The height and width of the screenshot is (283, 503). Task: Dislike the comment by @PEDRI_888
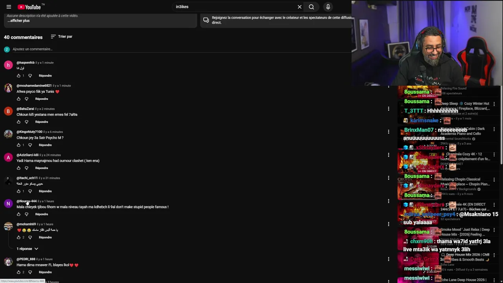pyautogui.click(x=30, y=272)
